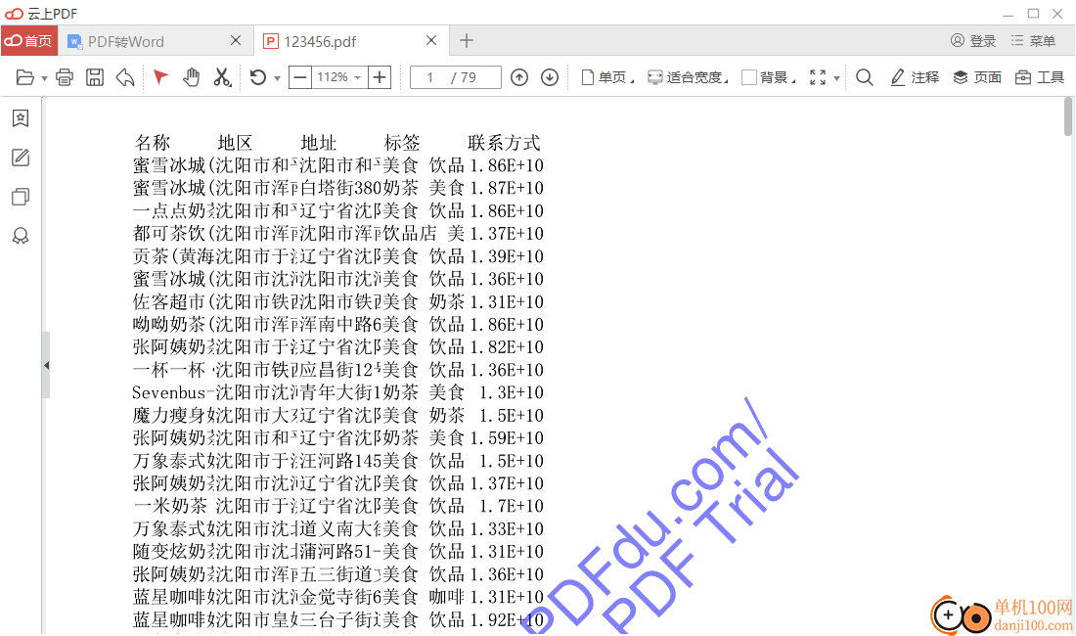Open the 适合宽度 fit width dropdown
Screen dimensions: 1076x636
tap(689, 77)
